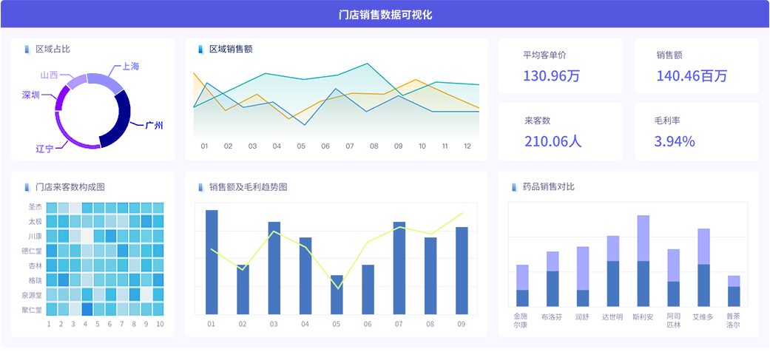Click the icon beside 区域销售额 title
Screen dimensions: 770x352
[200, 50]
